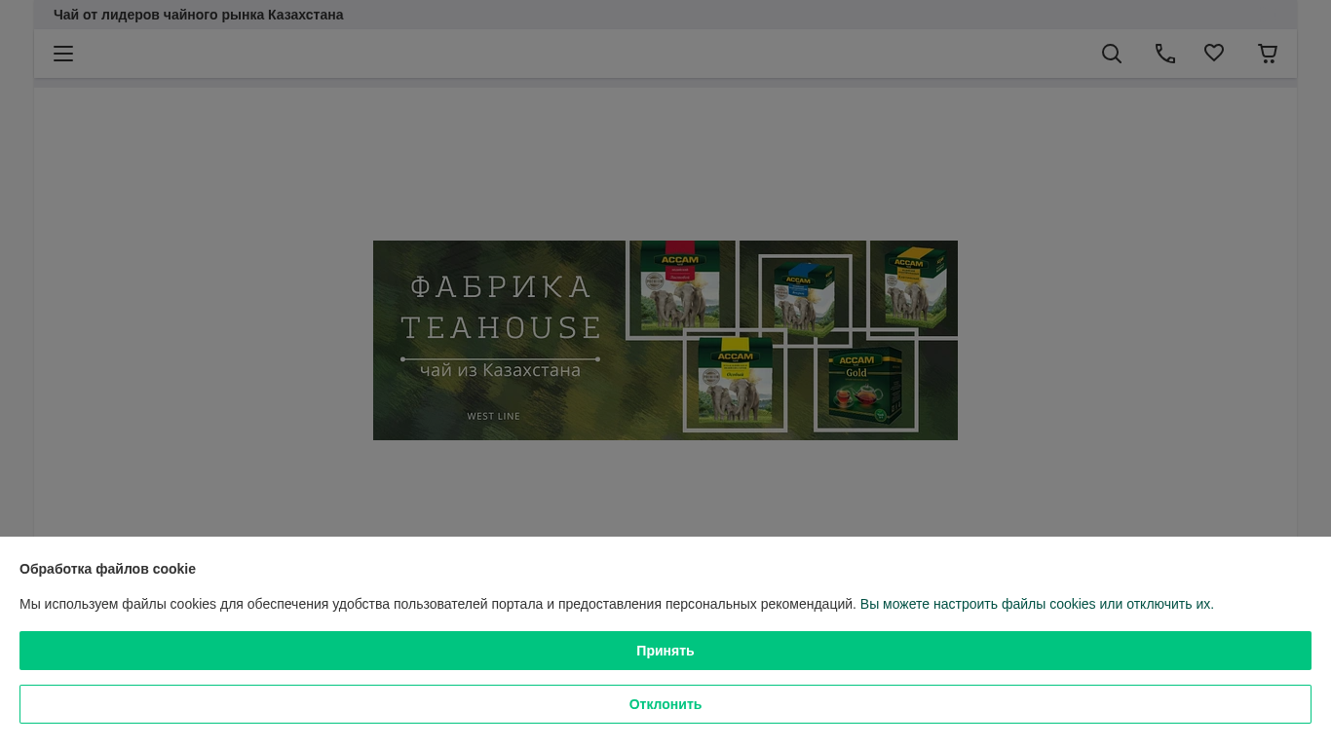
Task: Follow the cookie settings link
Action: point(1037,604)
